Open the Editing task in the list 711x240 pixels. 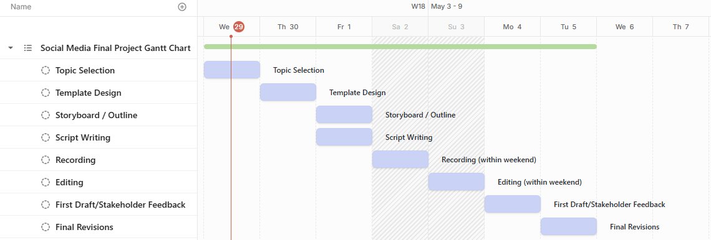(69, 182)
